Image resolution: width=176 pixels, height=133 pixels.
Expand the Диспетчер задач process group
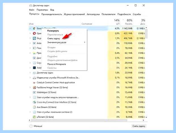tap(30, 73)
